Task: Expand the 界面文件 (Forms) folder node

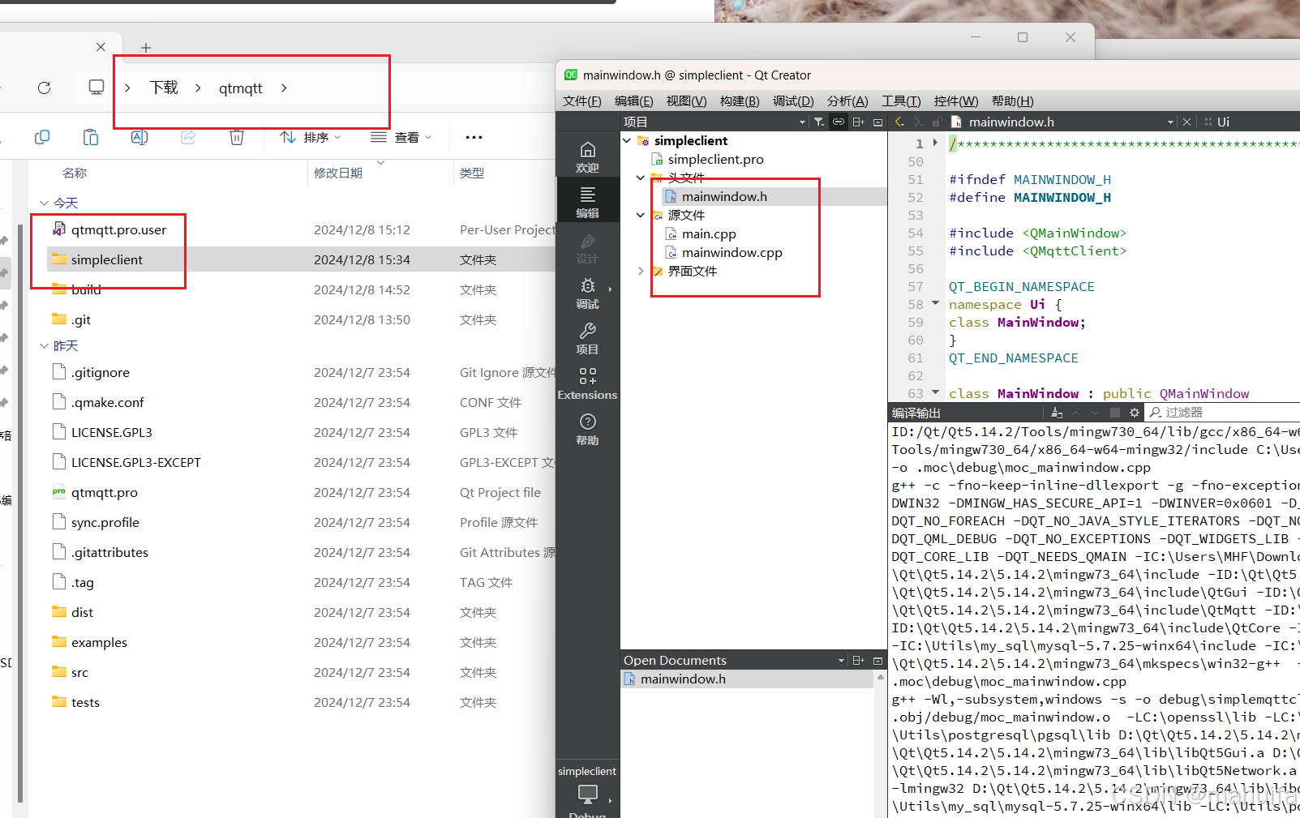Action: pyautogui.click(x=641, y=271)
